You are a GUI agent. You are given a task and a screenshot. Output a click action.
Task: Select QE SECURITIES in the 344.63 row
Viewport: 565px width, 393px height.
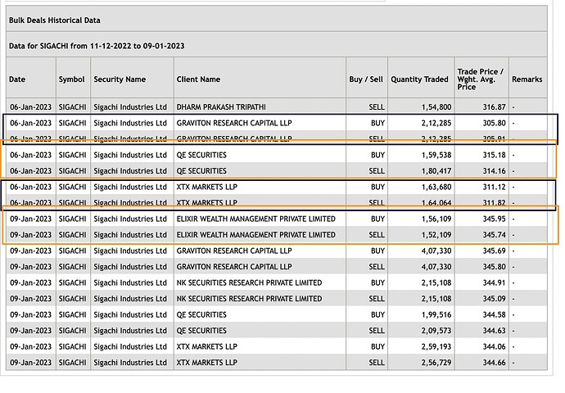[x=201, y=331]
